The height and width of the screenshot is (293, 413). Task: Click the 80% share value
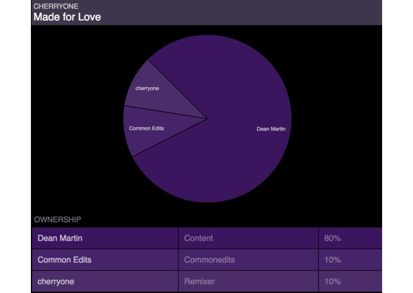coord(332,238)
